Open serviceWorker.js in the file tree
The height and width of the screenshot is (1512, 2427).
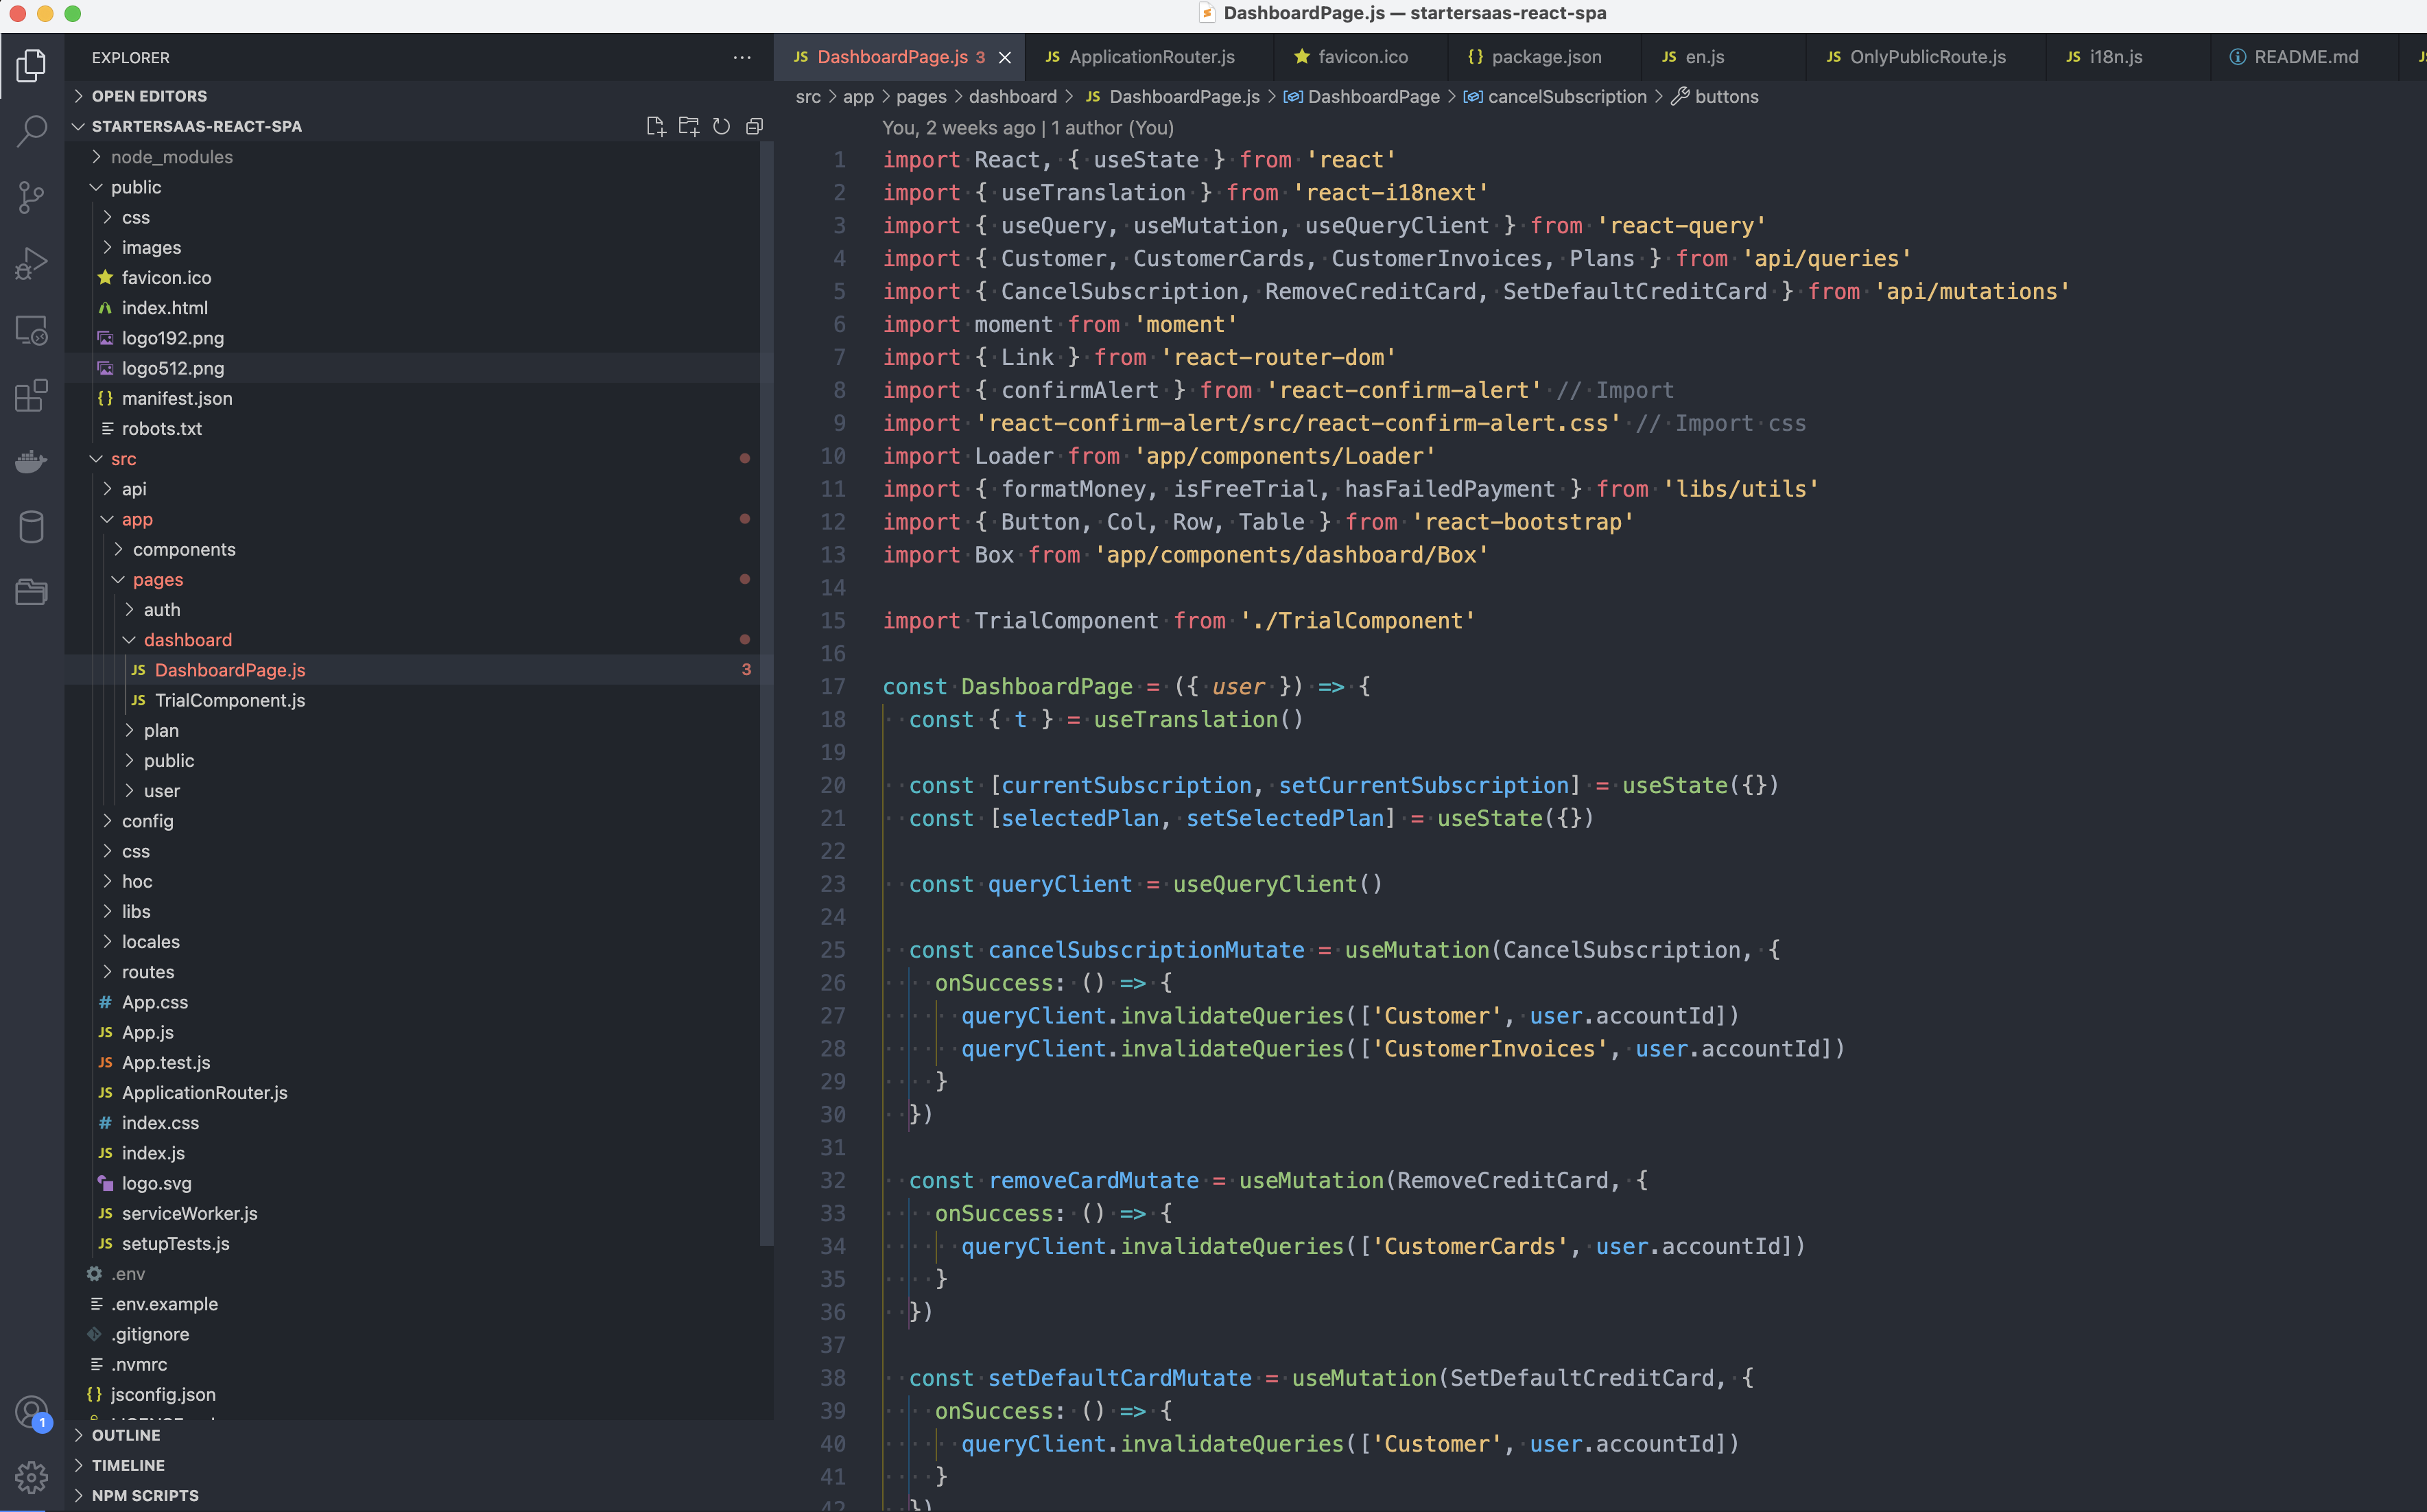point(412,1213)
